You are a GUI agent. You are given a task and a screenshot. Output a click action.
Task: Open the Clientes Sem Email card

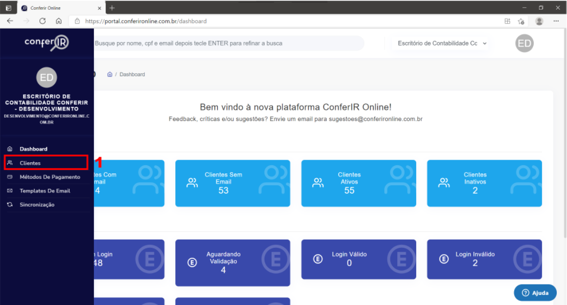[x=233, y=183]
